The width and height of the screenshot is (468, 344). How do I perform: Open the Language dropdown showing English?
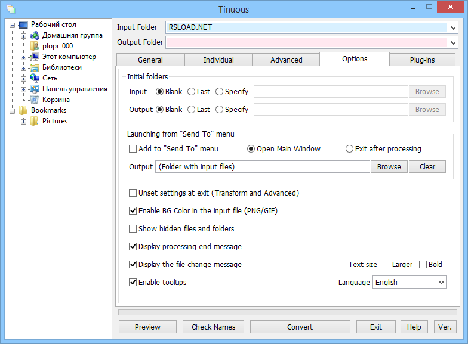[x=410, y=283]
